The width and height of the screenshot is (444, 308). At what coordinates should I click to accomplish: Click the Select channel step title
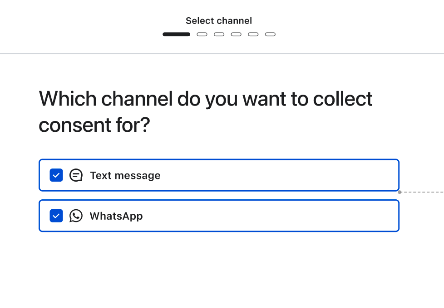pyautogui.click(x=219, y=21)
